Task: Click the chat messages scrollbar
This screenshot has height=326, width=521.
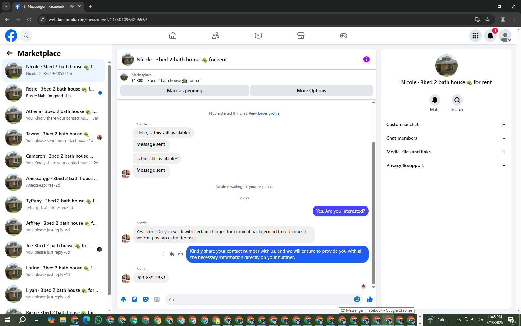Action: click(373, 213)
